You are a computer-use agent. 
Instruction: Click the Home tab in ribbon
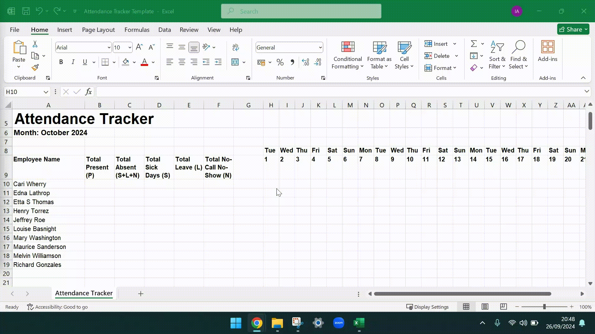click(39, 29)
